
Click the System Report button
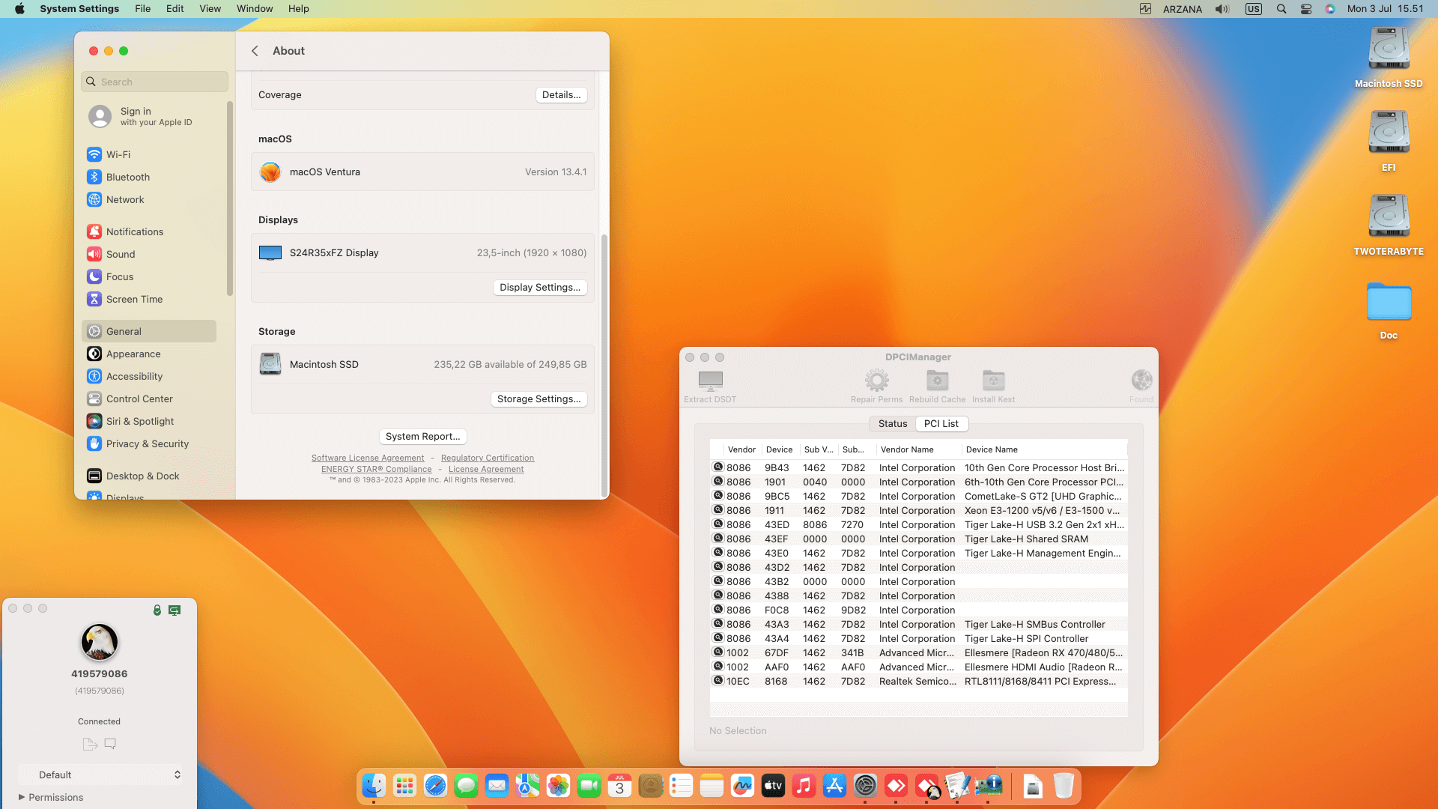[x=422, y=436]
